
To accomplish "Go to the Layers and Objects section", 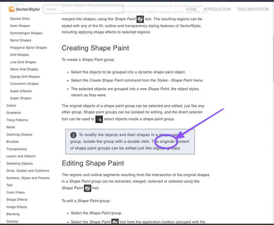I will coord(21,156).
